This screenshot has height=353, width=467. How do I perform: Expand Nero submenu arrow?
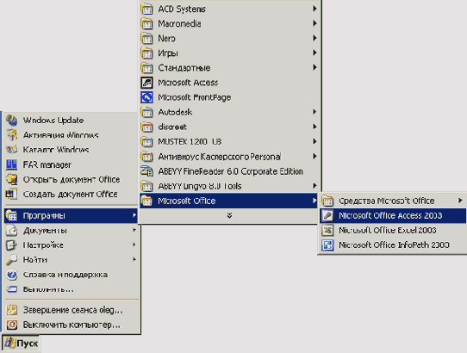(x=314, y=38)
